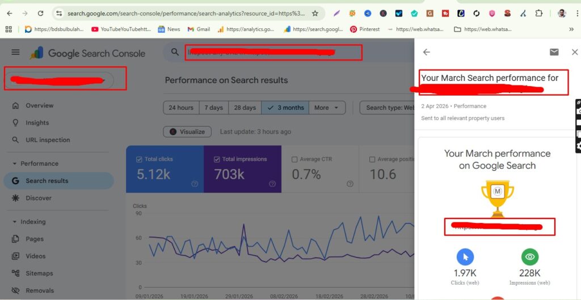Open the brown G extension icon
Viewport: 581px width, 300px height.
click(x=430, y=14)
